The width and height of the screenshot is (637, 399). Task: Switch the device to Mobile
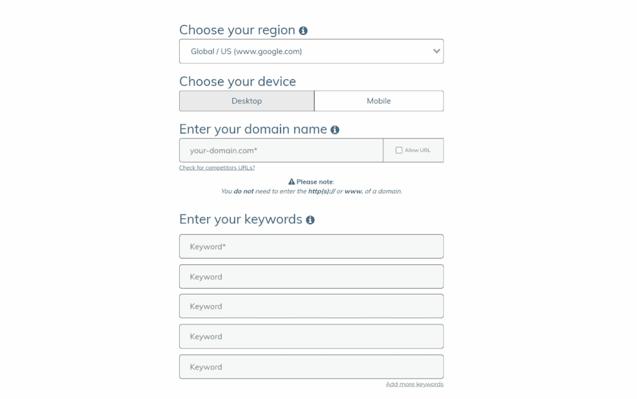(x=379, y=101)
